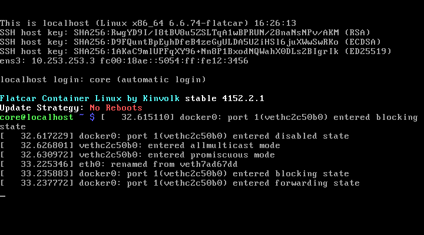The image size is (424, 235).
Task: Click the IPv4 address 10.253.253.3
Action: pyautogui.click(x=57, y=61)
